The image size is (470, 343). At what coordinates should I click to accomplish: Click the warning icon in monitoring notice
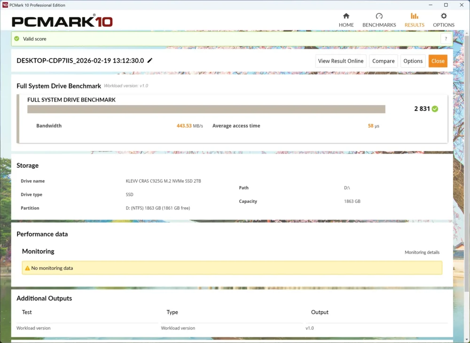click(x=27, y=268)
